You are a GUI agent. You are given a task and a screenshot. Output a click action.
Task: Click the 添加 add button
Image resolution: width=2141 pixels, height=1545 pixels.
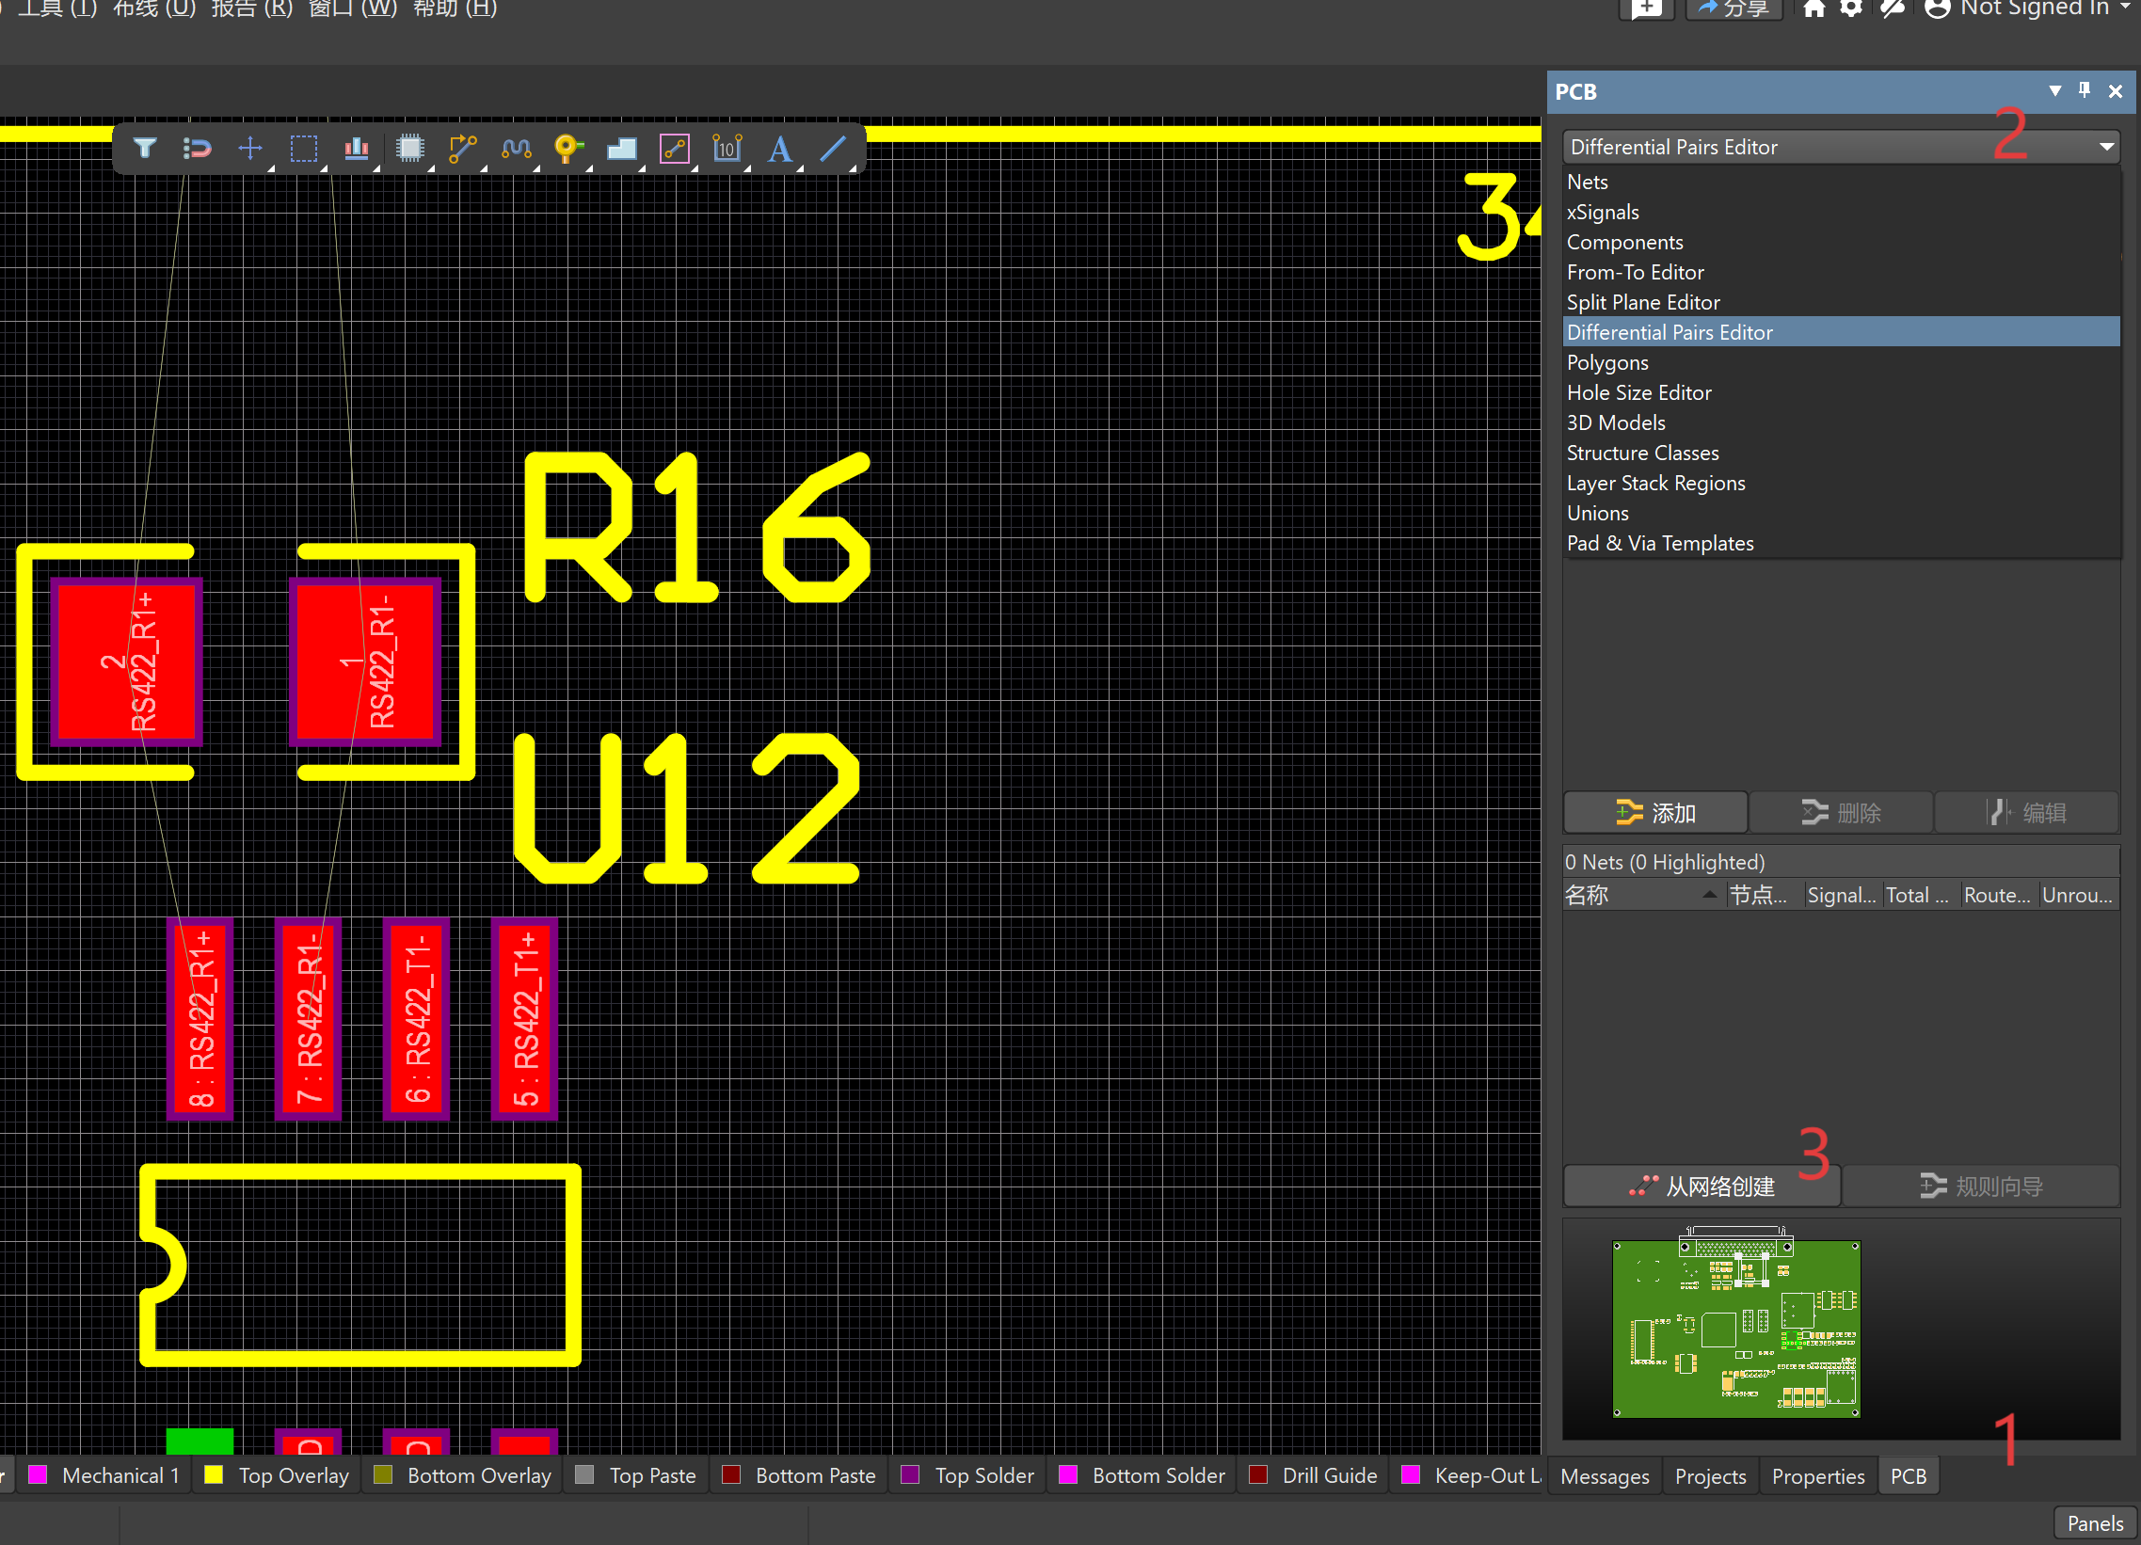tap(1655, 813)
